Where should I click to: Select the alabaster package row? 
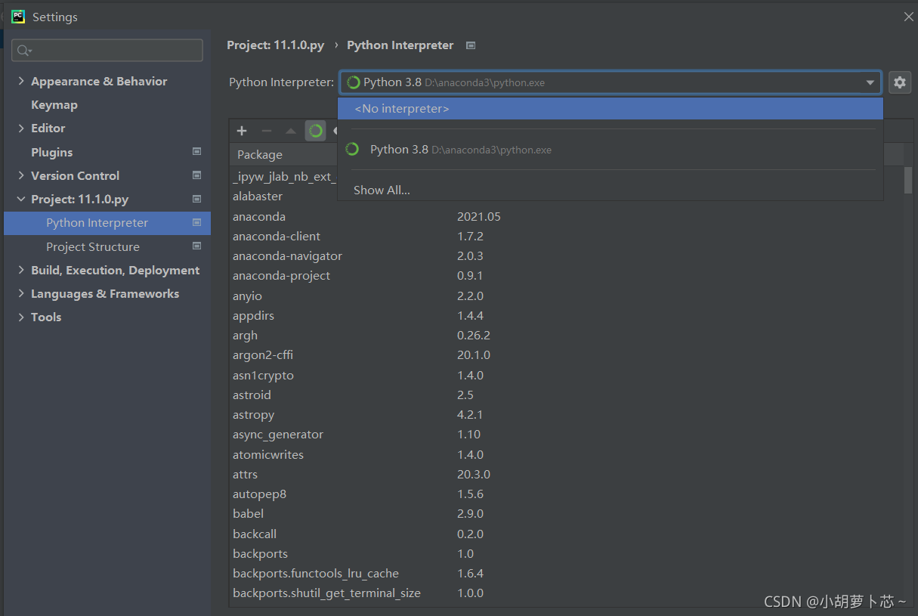tap(567, 197)
